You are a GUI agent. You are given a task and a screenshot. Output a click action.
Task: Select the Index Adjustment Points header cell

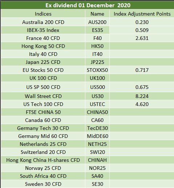pyautogui.click(x=142, y=14)
